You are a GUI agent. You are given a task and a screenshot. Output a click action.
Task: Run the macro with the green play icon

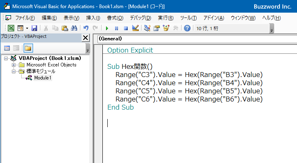pos(107,29)
